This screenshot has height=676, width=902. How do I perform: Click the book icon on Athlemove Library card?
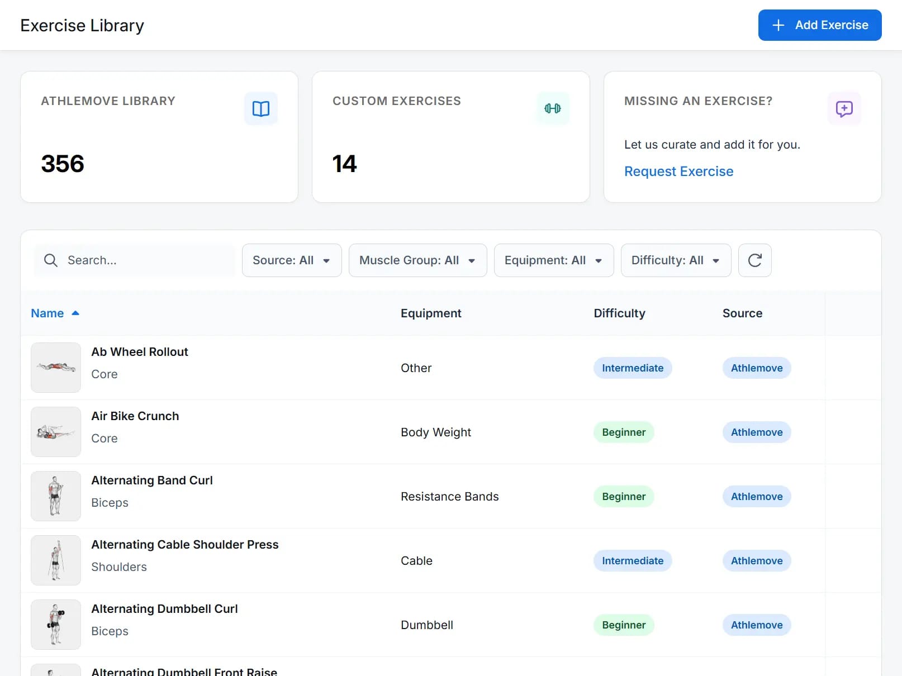coord(260,108)
